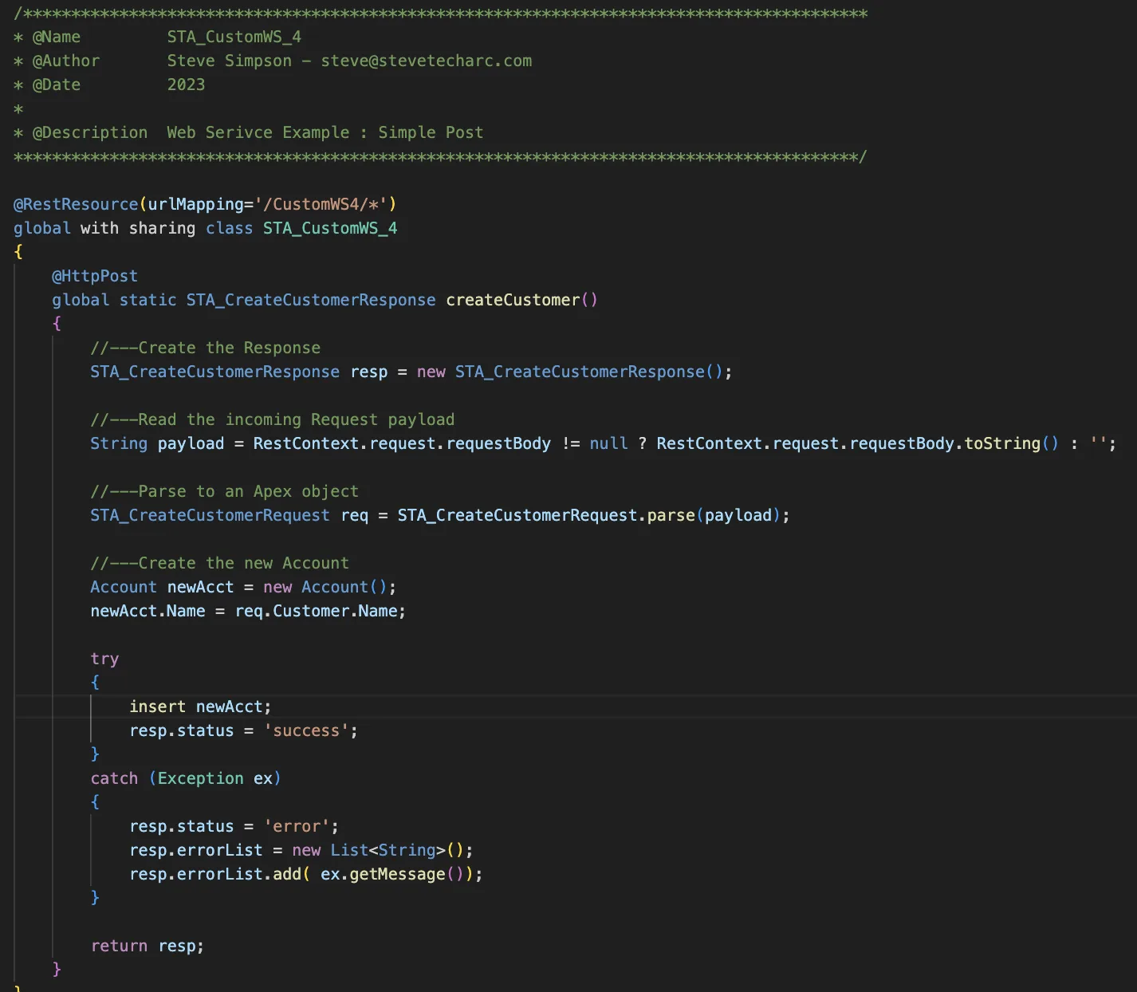Select the date value 2023

click(x=186, y=85)
